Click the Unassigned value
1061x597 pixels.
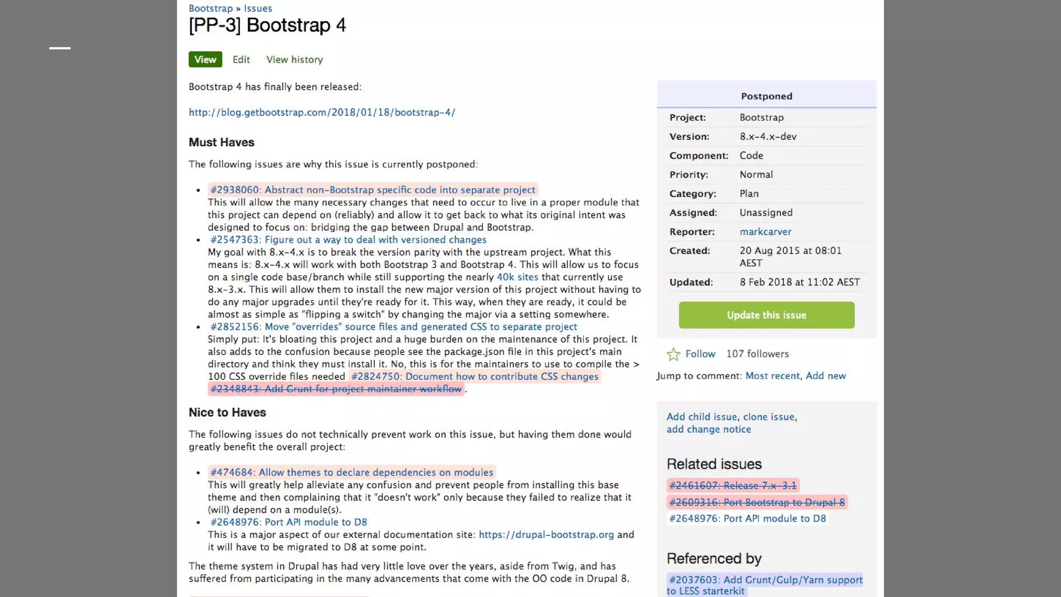766,212
